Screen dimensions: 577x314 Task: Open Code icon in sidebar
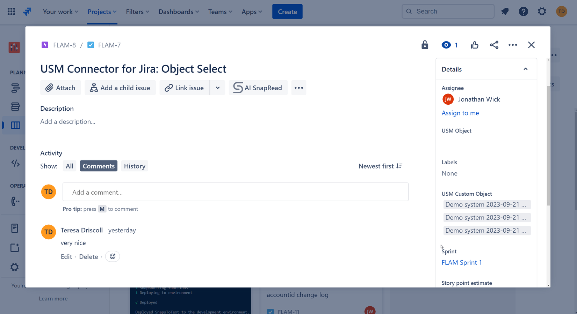pos(15,163)
